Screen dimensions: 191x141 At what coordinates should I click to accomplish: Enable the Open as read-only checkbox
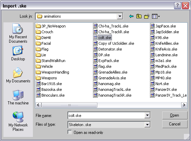coord(70,132)
